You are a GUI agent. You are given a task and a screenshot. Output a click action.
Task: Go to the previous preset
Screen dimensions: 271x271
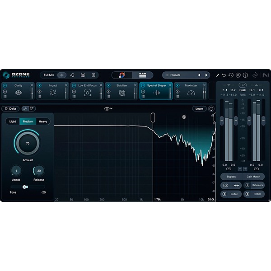coord(199,75)
